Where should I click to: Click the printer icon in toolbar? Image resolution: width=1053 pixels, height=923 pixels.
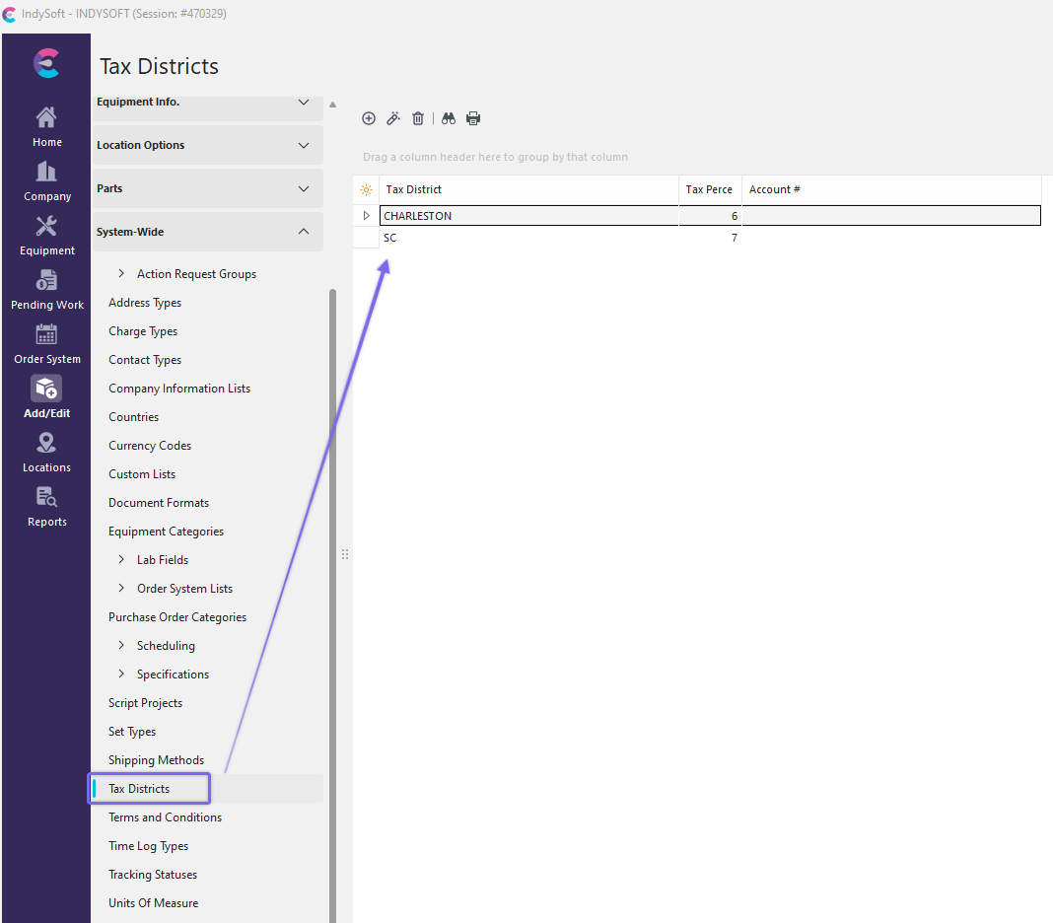tap(473, 118)
